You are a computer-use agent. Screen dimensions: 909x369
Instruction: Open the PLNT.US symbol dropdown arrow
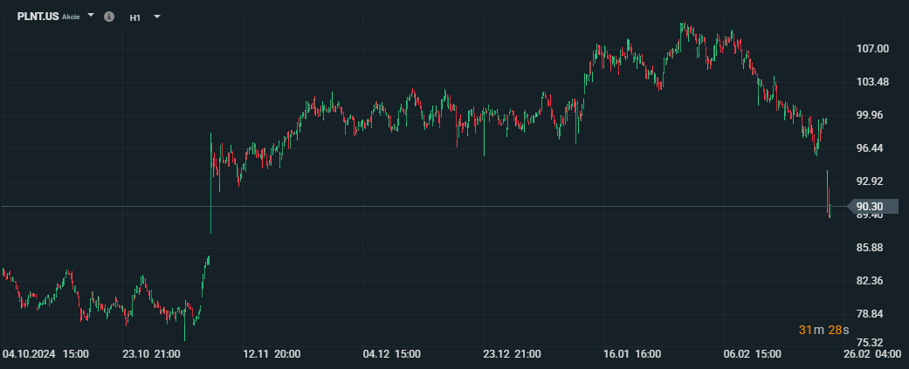[x=91, y=16]
